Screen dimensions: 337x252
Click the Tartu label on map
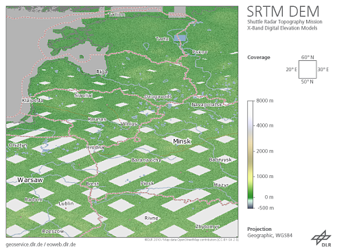162,39
